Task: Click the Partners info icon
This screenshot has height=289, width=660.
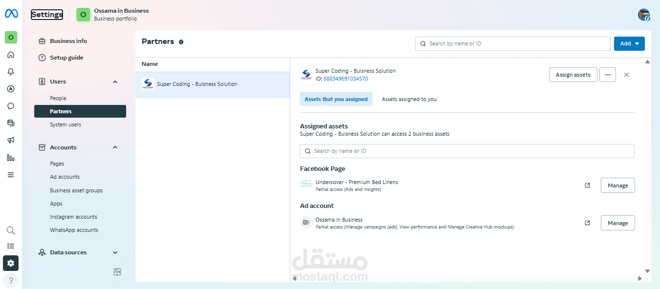Action: pos(181,42)
